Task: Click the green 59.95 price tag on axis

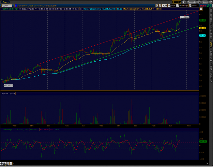Action: (202, 20)
